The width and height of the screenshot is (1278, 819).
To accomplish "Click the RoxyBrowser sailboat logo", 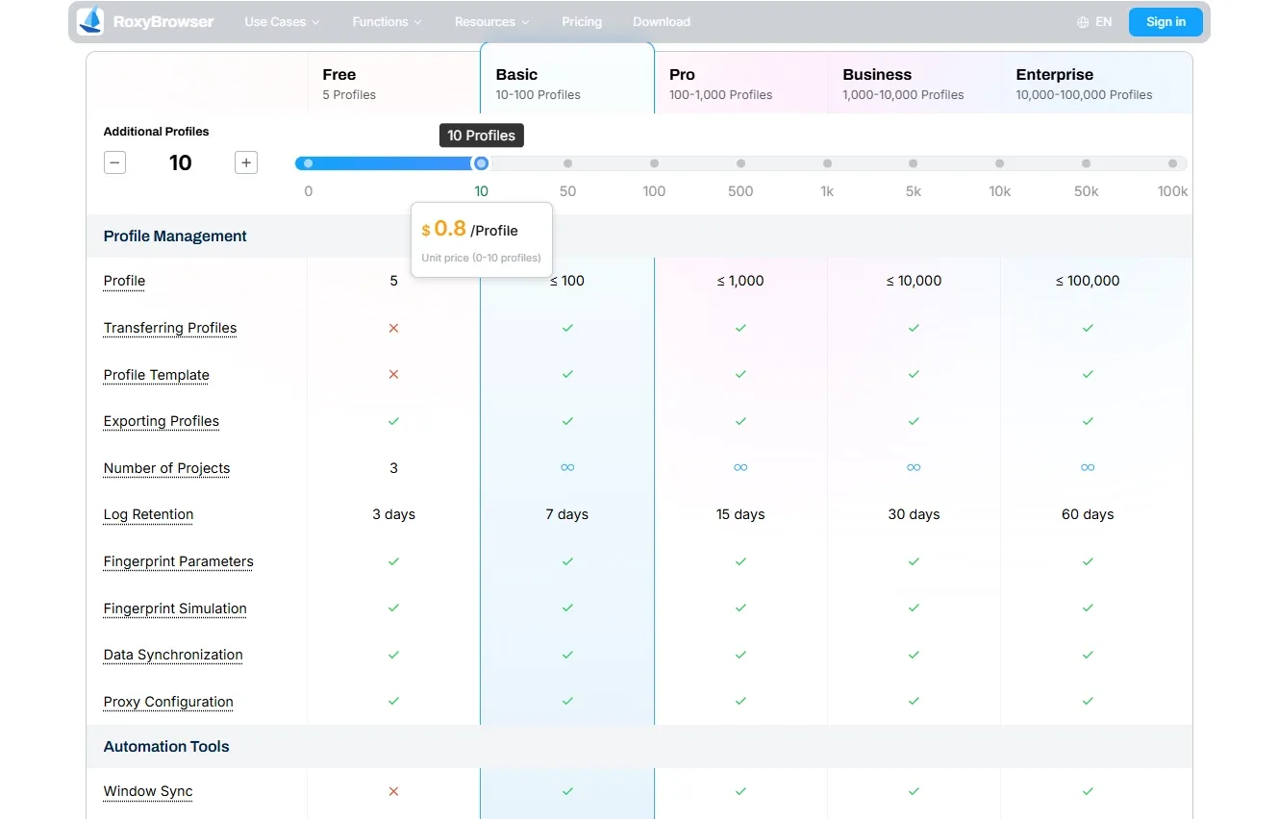I will tap(90, 21).
